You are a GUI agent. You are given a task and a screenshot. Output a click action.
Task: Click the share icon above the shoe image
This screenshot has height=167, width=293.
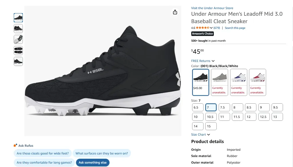(175, 12)
